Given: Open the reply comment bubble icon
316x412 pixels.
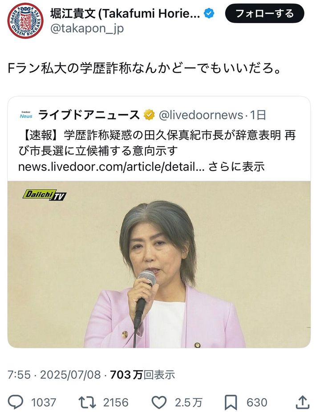Looking at the screenshot, I should coord(15,402).
